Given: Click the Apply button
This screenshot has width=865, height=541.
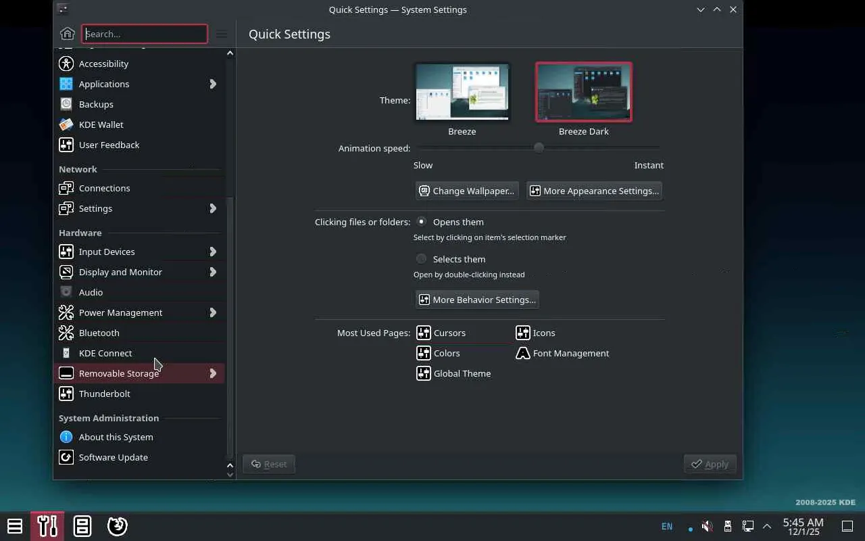Looking at the screenshot, I should tap(710, 464).
